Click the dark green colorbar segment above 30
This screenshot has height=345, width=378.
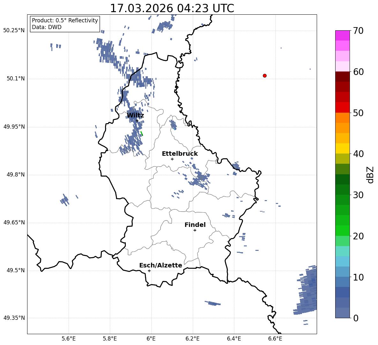(342, 190)
